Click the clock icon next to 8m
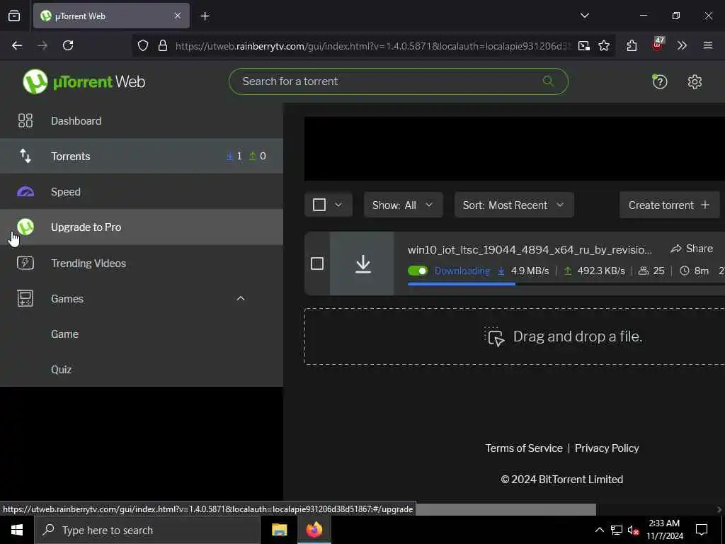The height and width of the screenshot is (544, 725). (685, 271)
